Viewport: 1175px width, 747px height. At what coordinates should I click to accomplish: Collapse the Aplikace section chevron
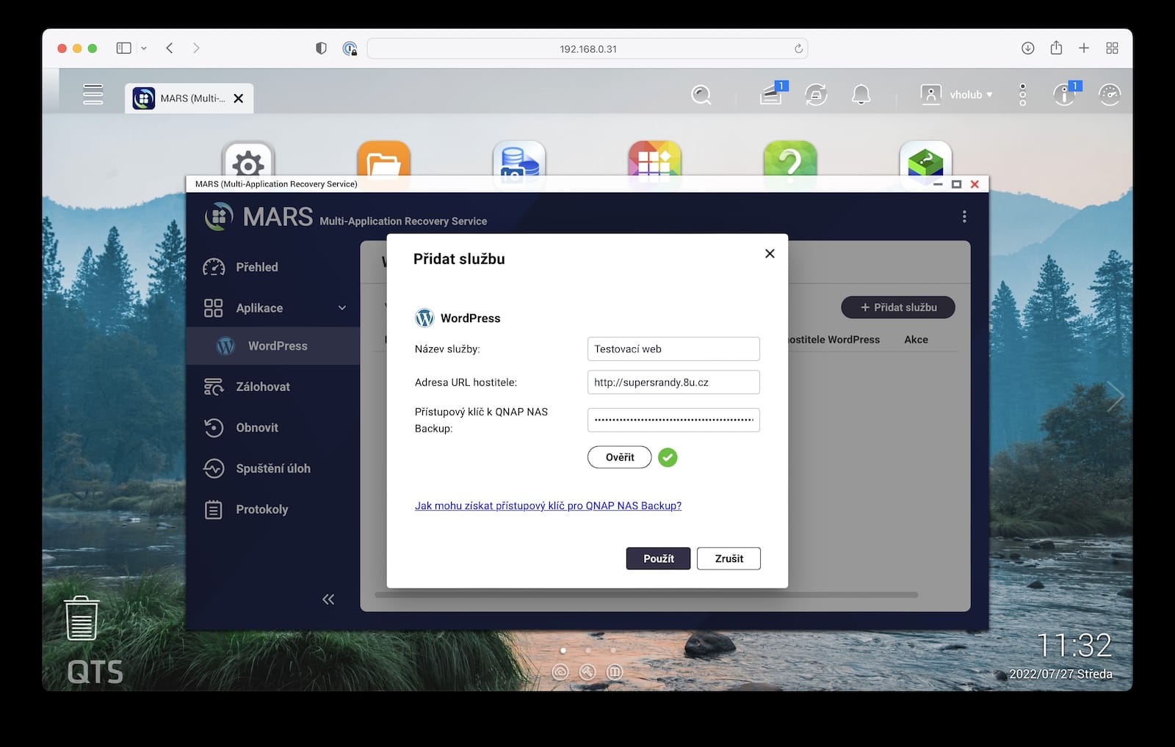pos(342,308)
